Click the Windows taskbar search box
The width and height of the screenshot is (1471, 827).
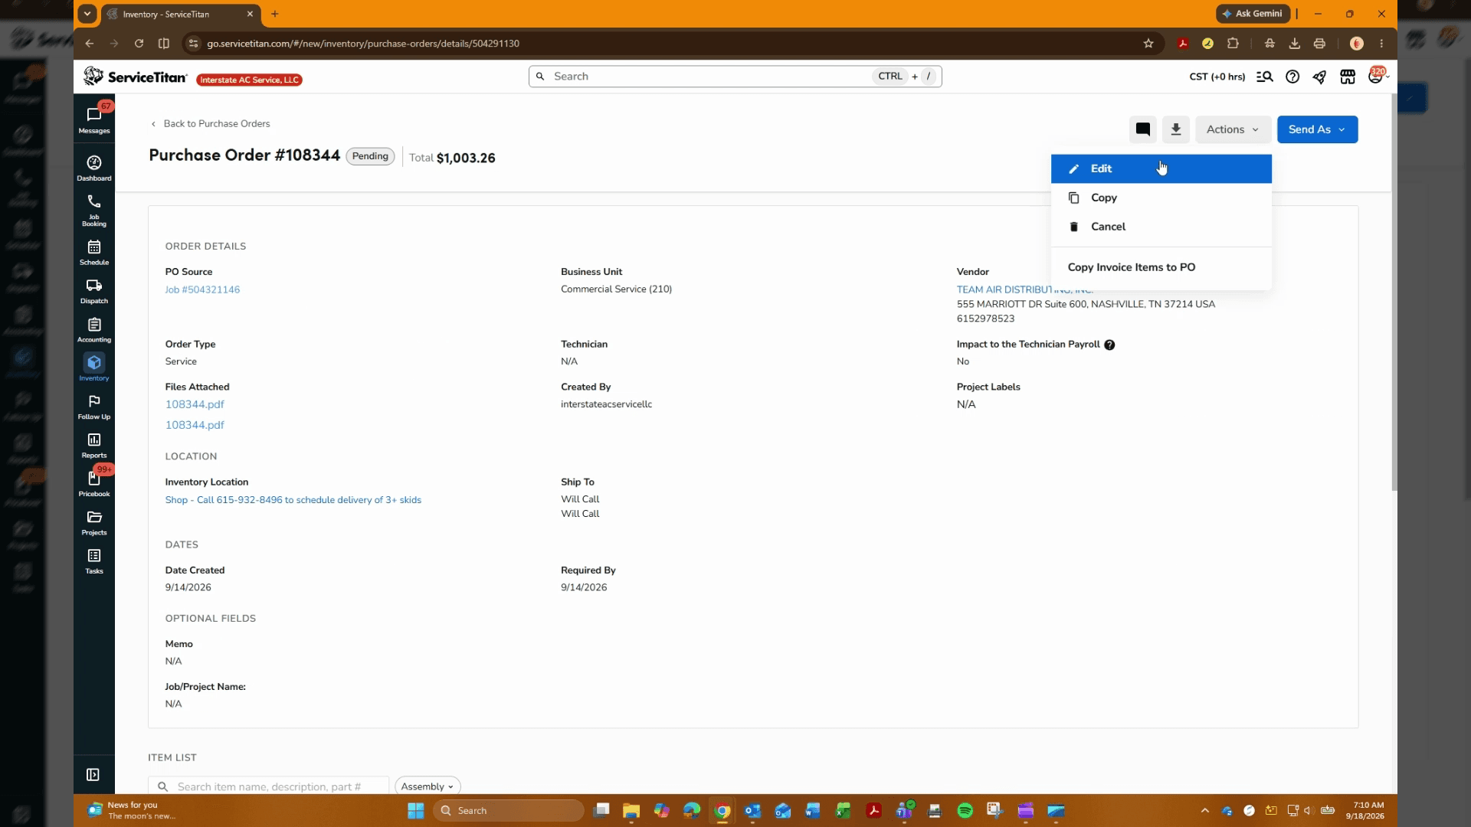(508, 810)
